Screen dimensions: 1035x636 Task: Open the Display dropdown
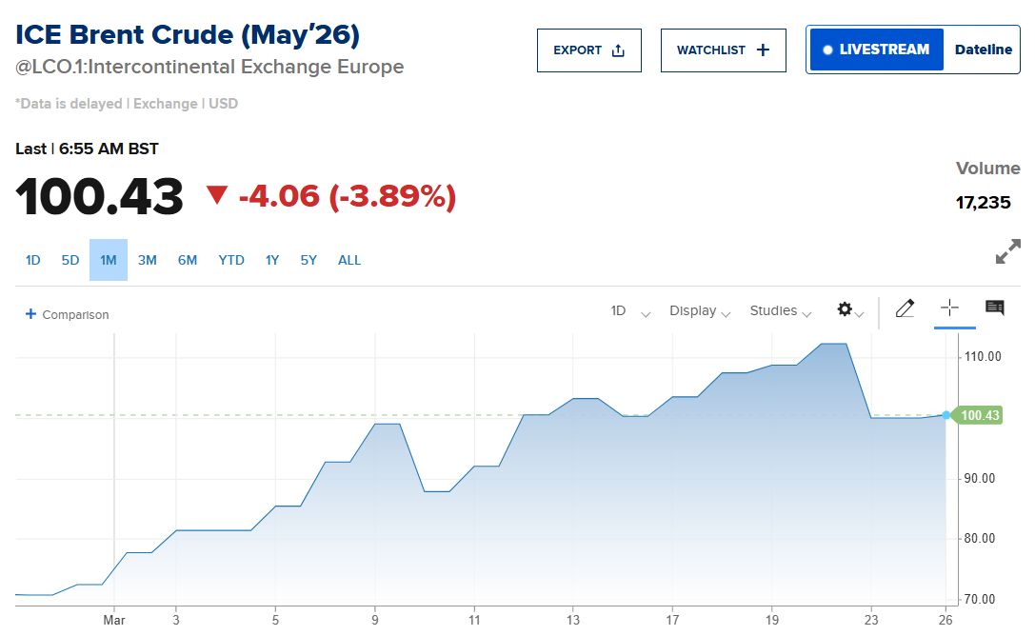pos(700,310)
